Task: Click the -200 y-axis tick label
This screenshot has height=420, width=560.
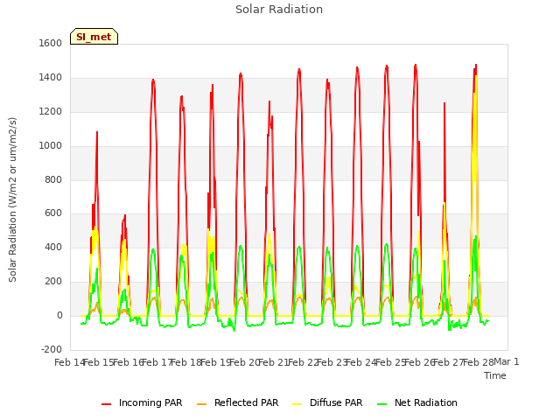Action: tap(52, 349)
